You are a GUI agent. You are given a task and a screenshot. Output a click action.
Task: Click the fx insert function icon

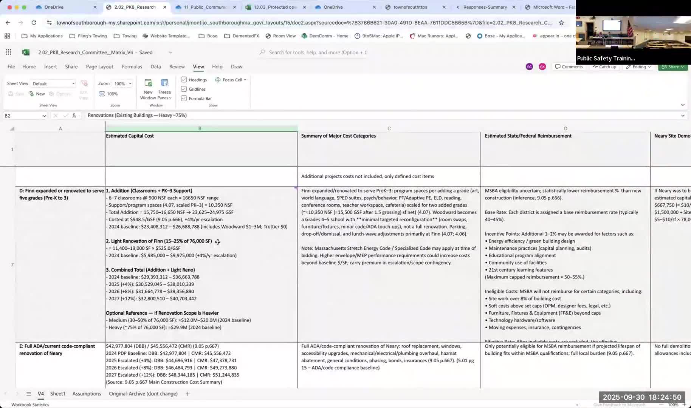74,116
